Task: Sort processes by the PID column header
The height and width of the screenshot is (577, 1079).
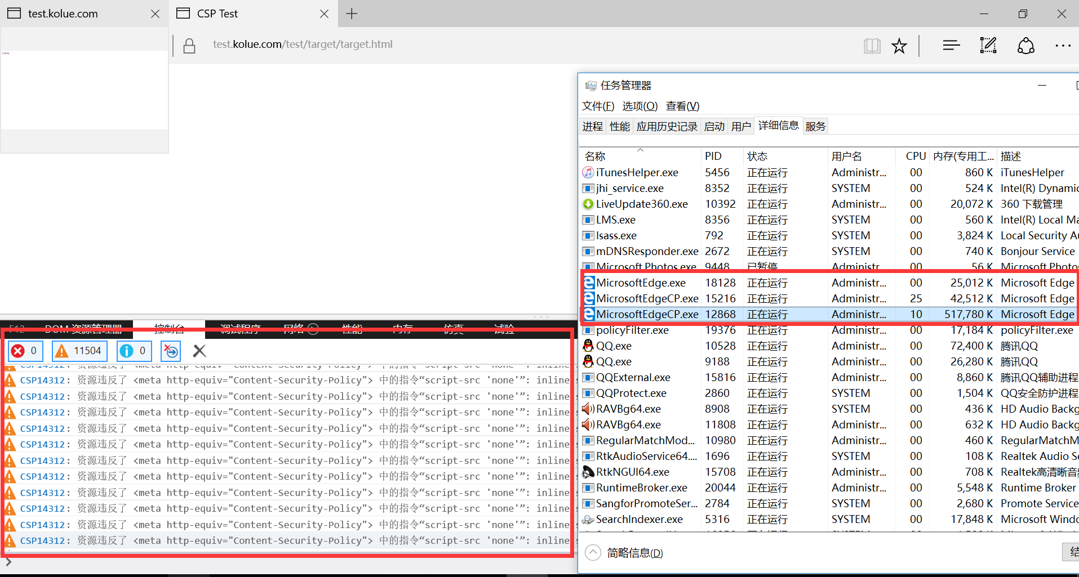Action: (713, 156)
